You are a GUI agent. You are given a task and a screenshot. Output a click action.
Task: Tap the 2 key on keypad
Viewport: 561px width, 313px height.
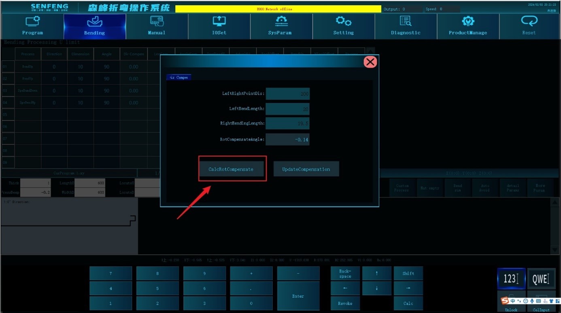(x=157, y=303)
